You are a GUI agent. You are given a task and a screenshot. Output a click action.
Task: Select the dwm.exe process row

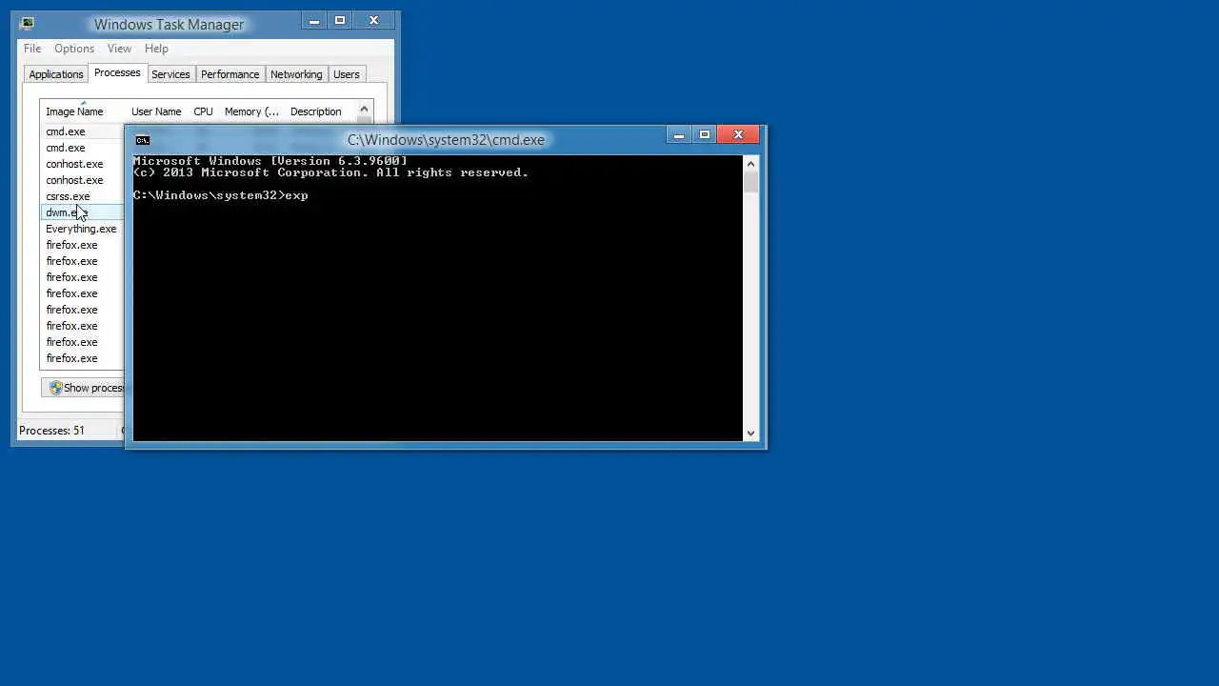(82, 212)
